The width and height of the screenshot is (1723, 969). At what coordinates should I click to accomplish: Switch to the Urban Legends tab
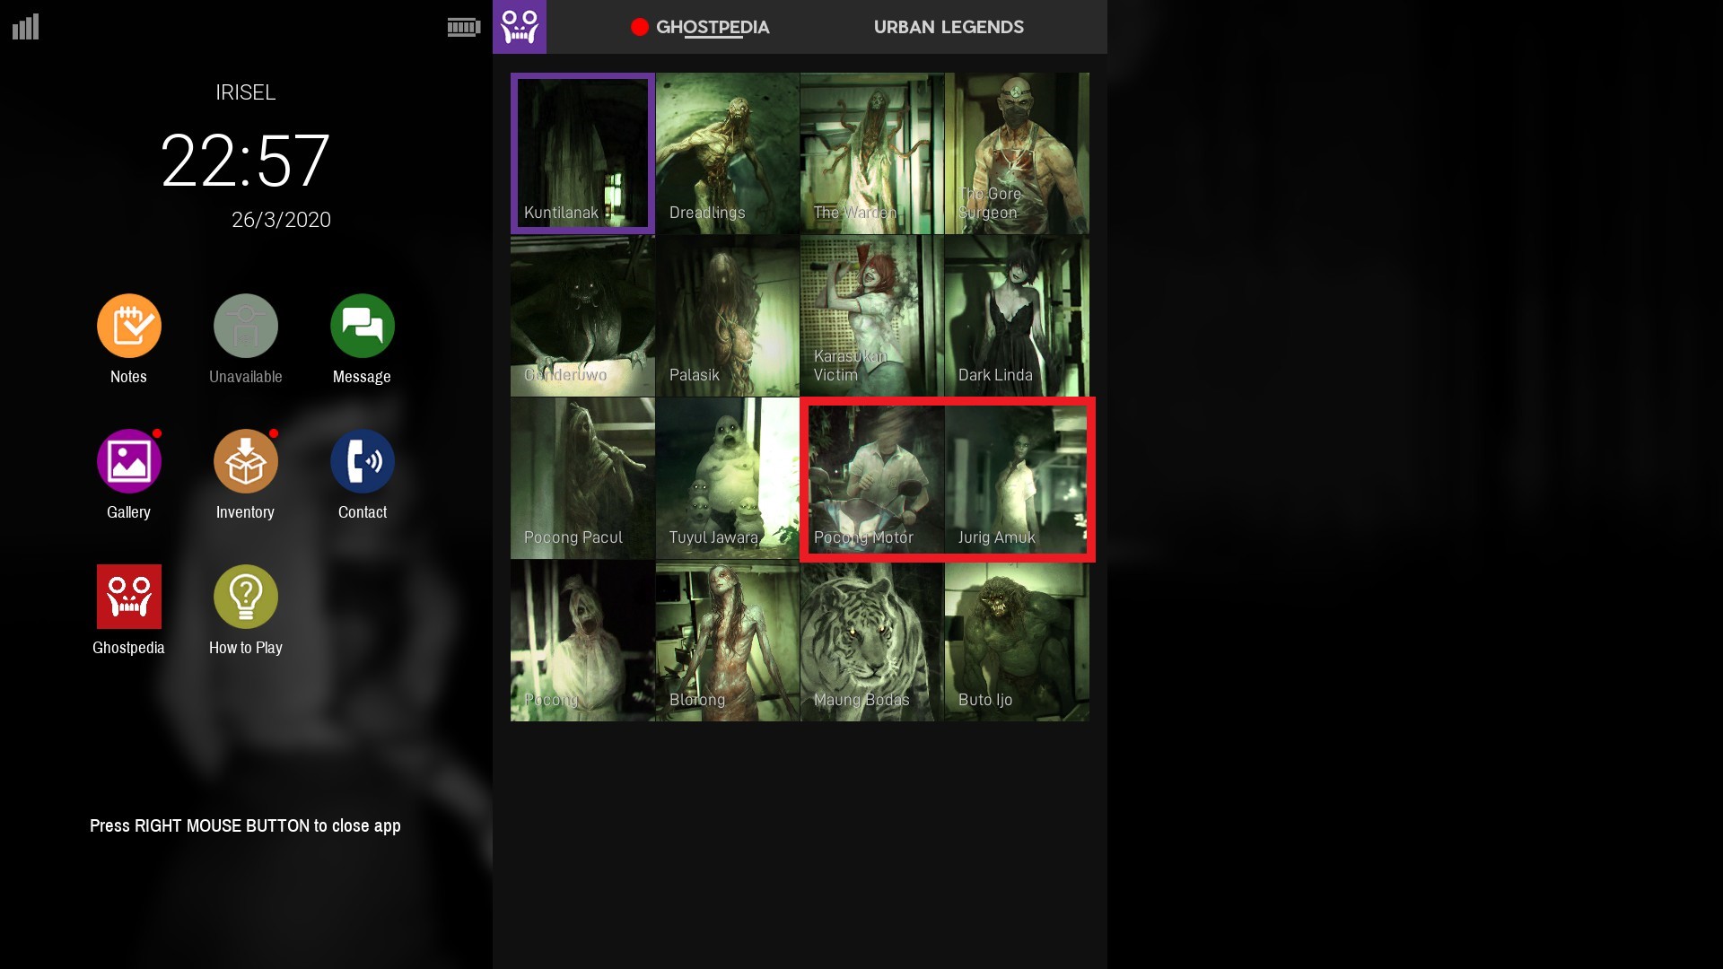[x=949, y=27]
